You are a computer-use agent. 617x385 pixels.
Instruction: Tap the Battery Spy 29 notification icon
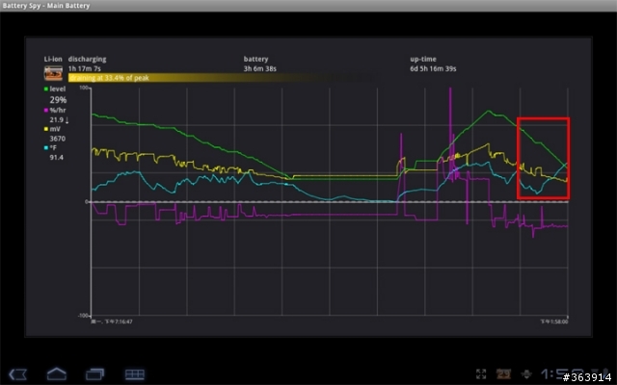tap(503, 373)
